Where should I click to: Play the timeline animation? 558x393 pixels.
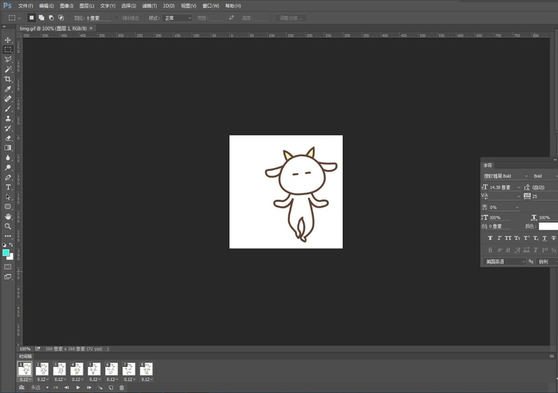(78, 388)
